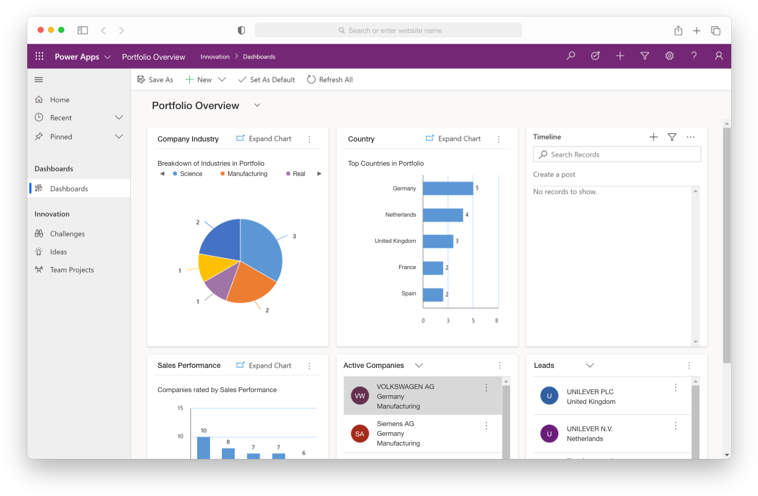Image resolution: width=758 pixels, height=496 pixels.
Task: Open the help question mark icon
Action: (x=694, y=56)
